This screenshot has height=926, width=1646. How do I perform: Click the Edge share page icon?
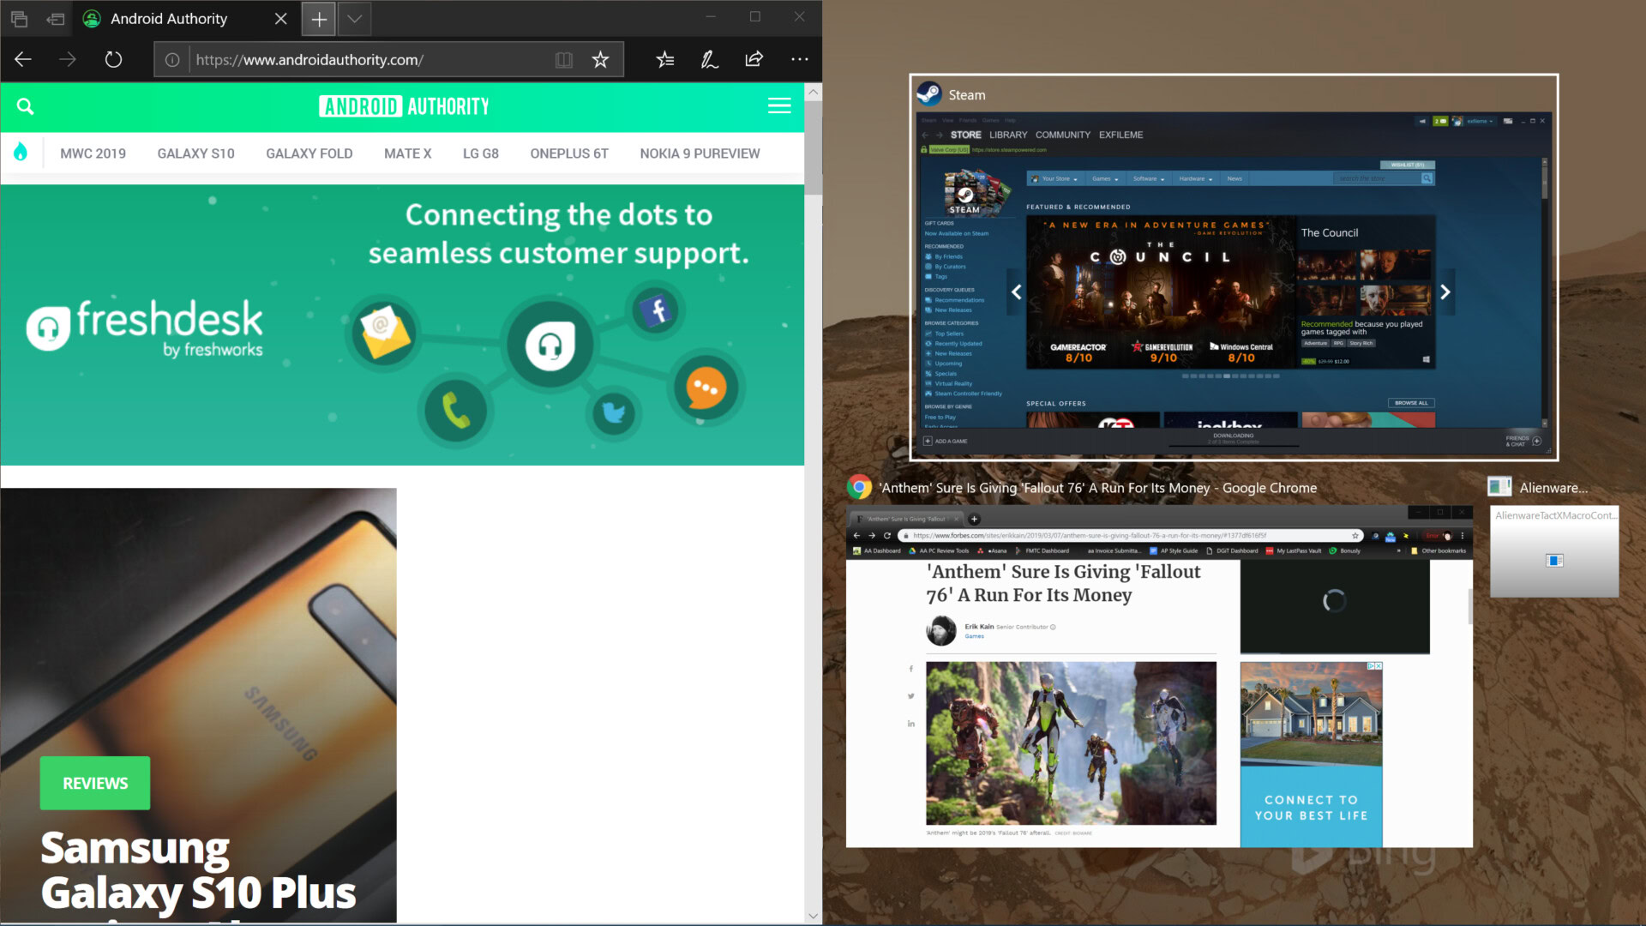754,59
